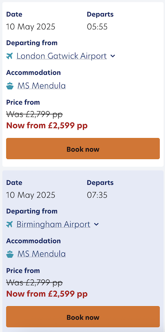Click the 10 May 2025 date in Birmingham card
This screenshot has width=165, height=332.
[31, 195]
